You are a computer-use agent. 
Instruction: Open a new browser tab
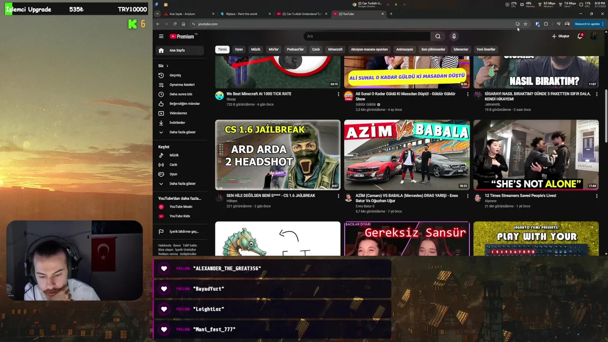pyautogui.click(x=391, y=14)
